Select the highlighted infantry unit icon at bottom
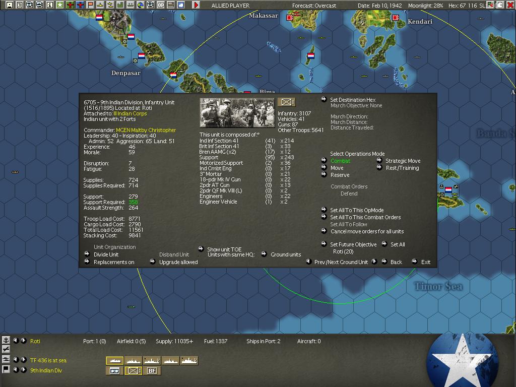Image resolution: width=516 pixels, height=387 pixels. [x=133, y=371]
